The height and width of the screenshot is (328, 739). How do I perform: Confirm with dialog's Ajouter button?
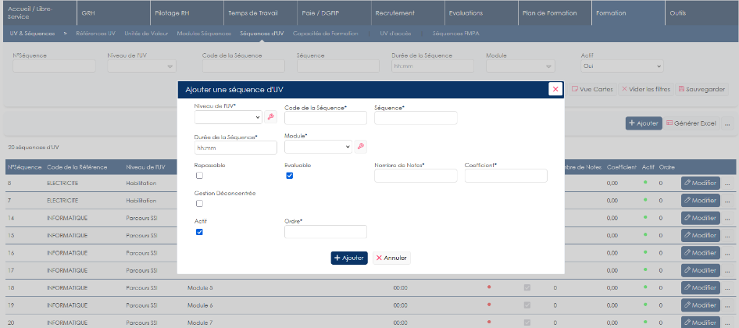pos(349,258)
